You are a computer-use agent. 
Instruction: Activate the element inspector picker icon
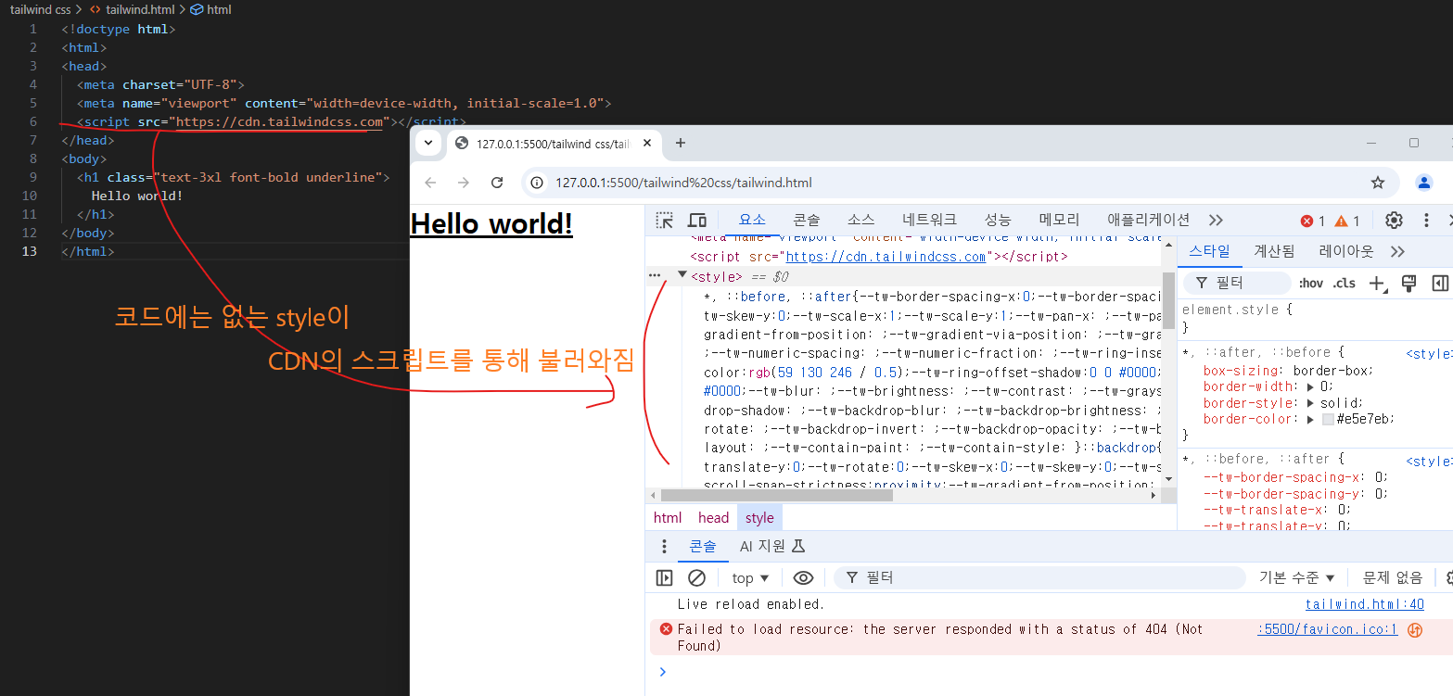click(665, 221)
